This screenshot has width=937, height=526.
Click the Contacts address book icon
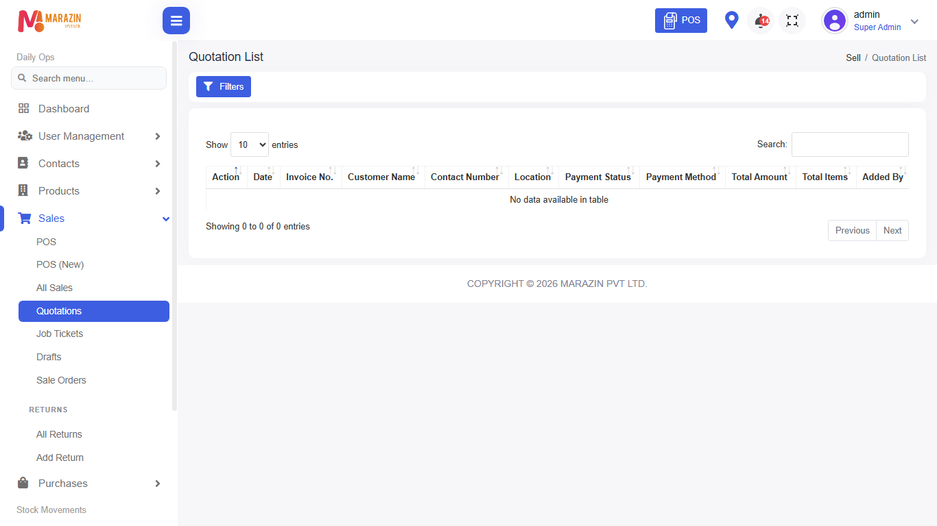click(23, 163)
